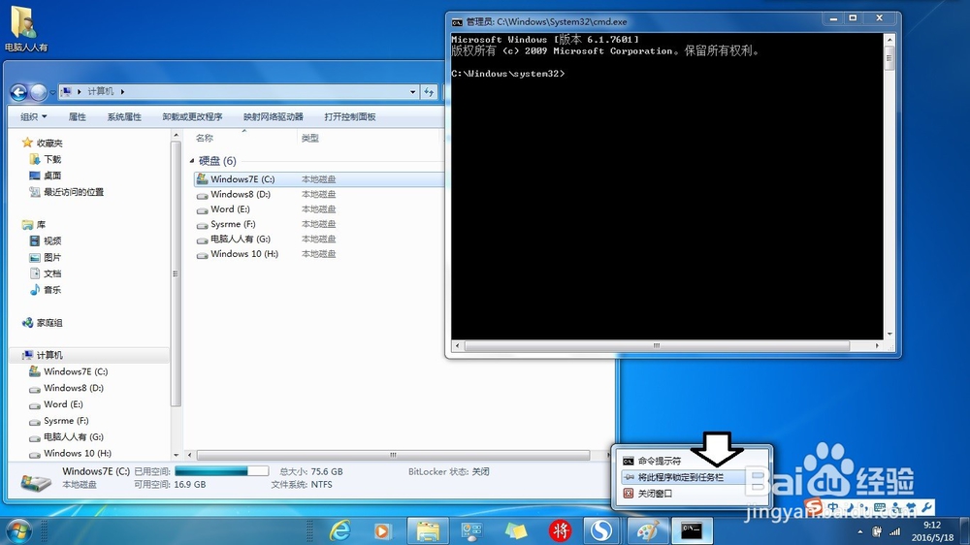Select 家庭组 in the navigation pane
970x545 pixels.
[x=43, y=323]
